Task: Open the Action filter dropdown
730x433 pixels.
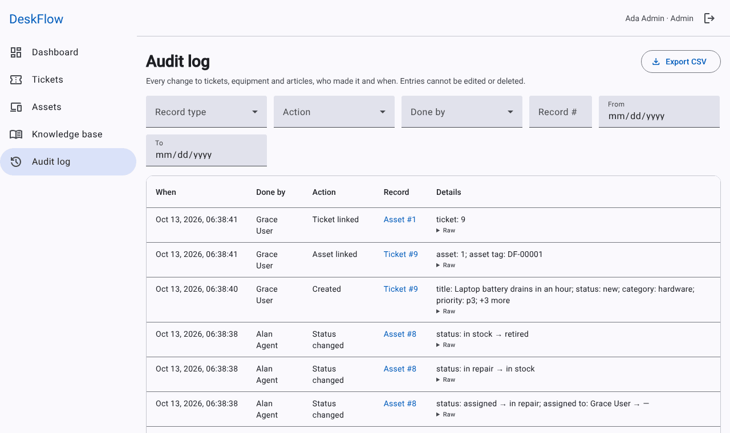Action: tap(334, 112)
